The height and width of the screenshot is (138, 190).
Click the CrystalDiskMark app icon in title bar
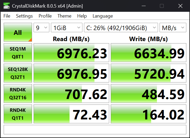[x=6, y=6]
